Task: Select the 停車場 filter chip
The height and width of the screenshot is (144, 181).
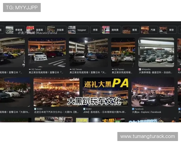Action: click(15, 30)
